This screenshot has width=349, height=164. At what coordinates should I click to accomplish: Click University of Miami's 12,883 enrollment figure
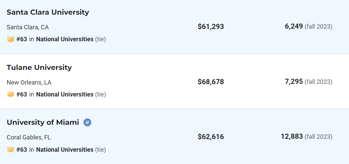click(x=292, y=137)
